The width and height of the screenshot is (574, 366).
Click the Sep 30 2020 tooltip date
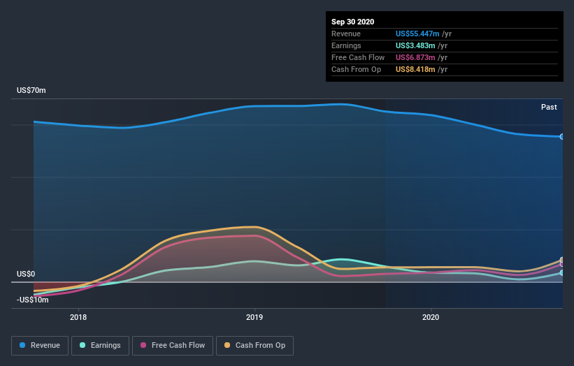click(x=353, y=22)
